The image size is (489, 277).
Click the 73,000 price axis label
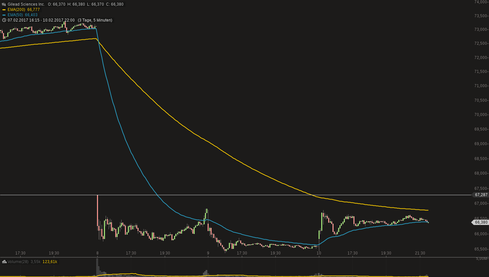[481, 29]
